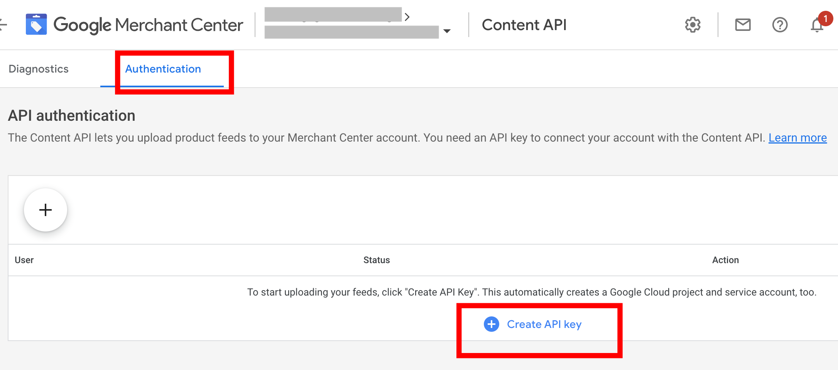
Task: Click the Google Merchant Center title
Action: pos(148,25)
